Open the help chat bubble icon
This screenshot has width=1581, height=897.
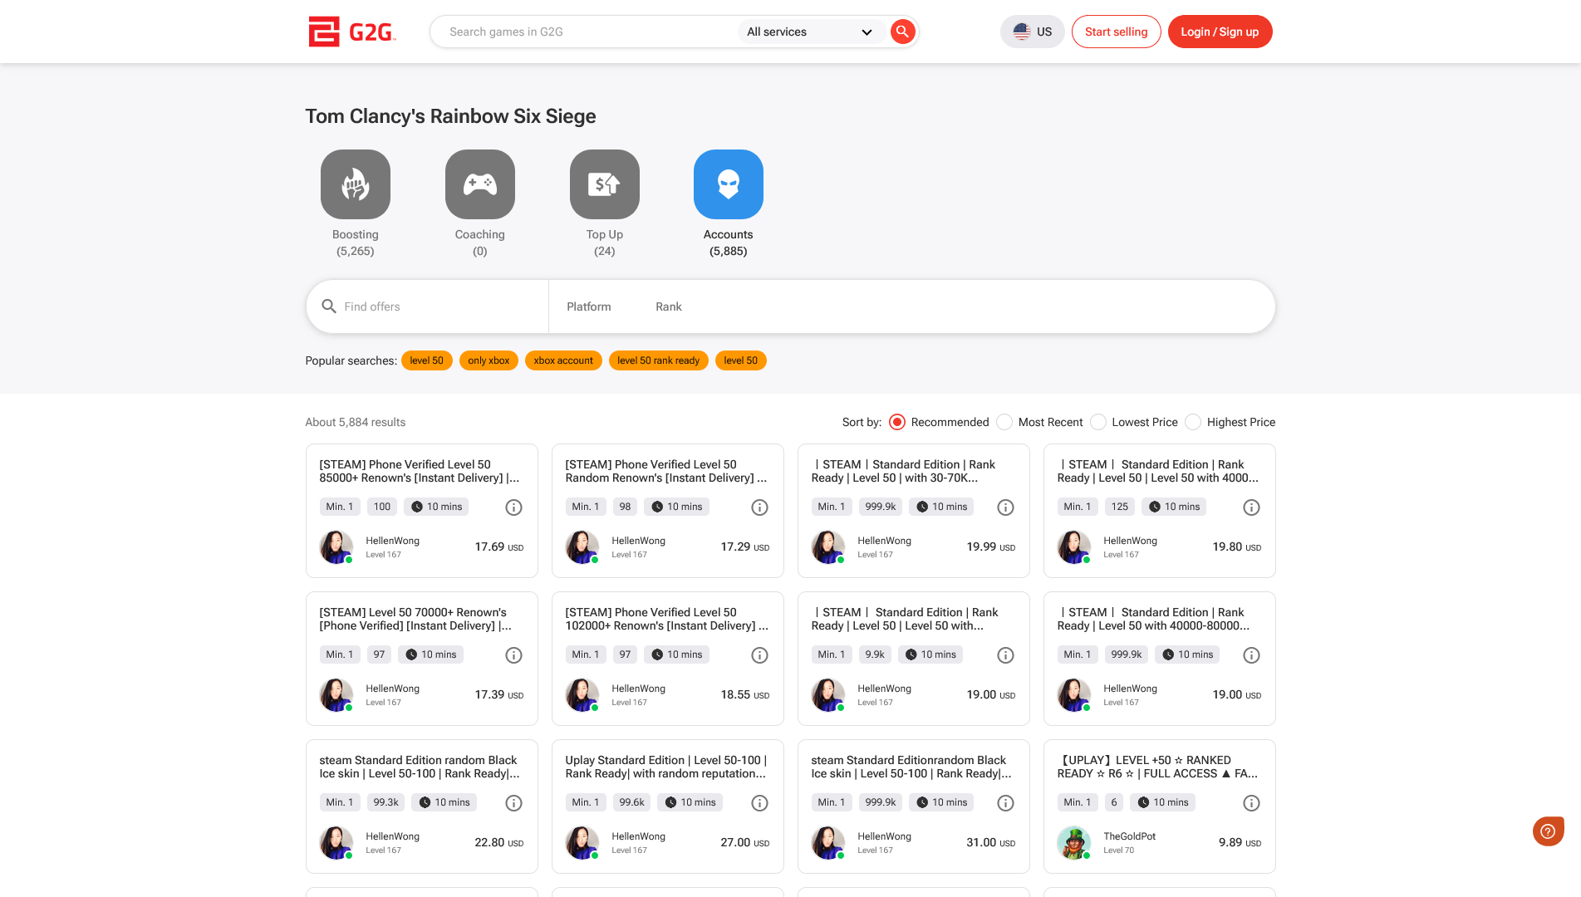[1549, 831]
